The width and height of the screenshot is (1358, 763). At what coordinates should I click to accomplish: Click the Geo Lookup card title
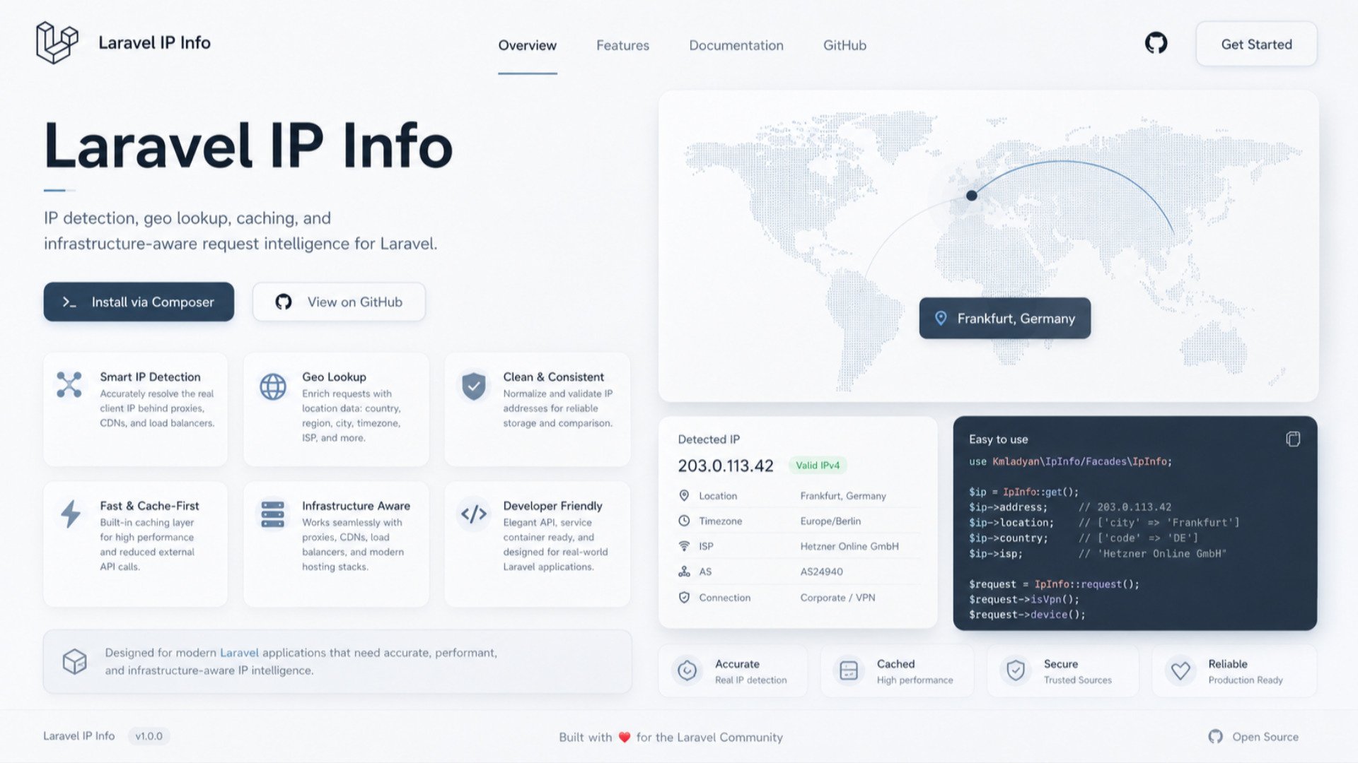click(334, 377)
